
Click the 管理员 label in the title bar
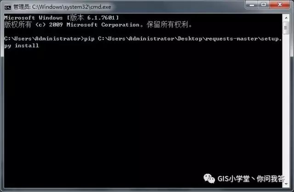pyautogui.click(x=21, y=7)
